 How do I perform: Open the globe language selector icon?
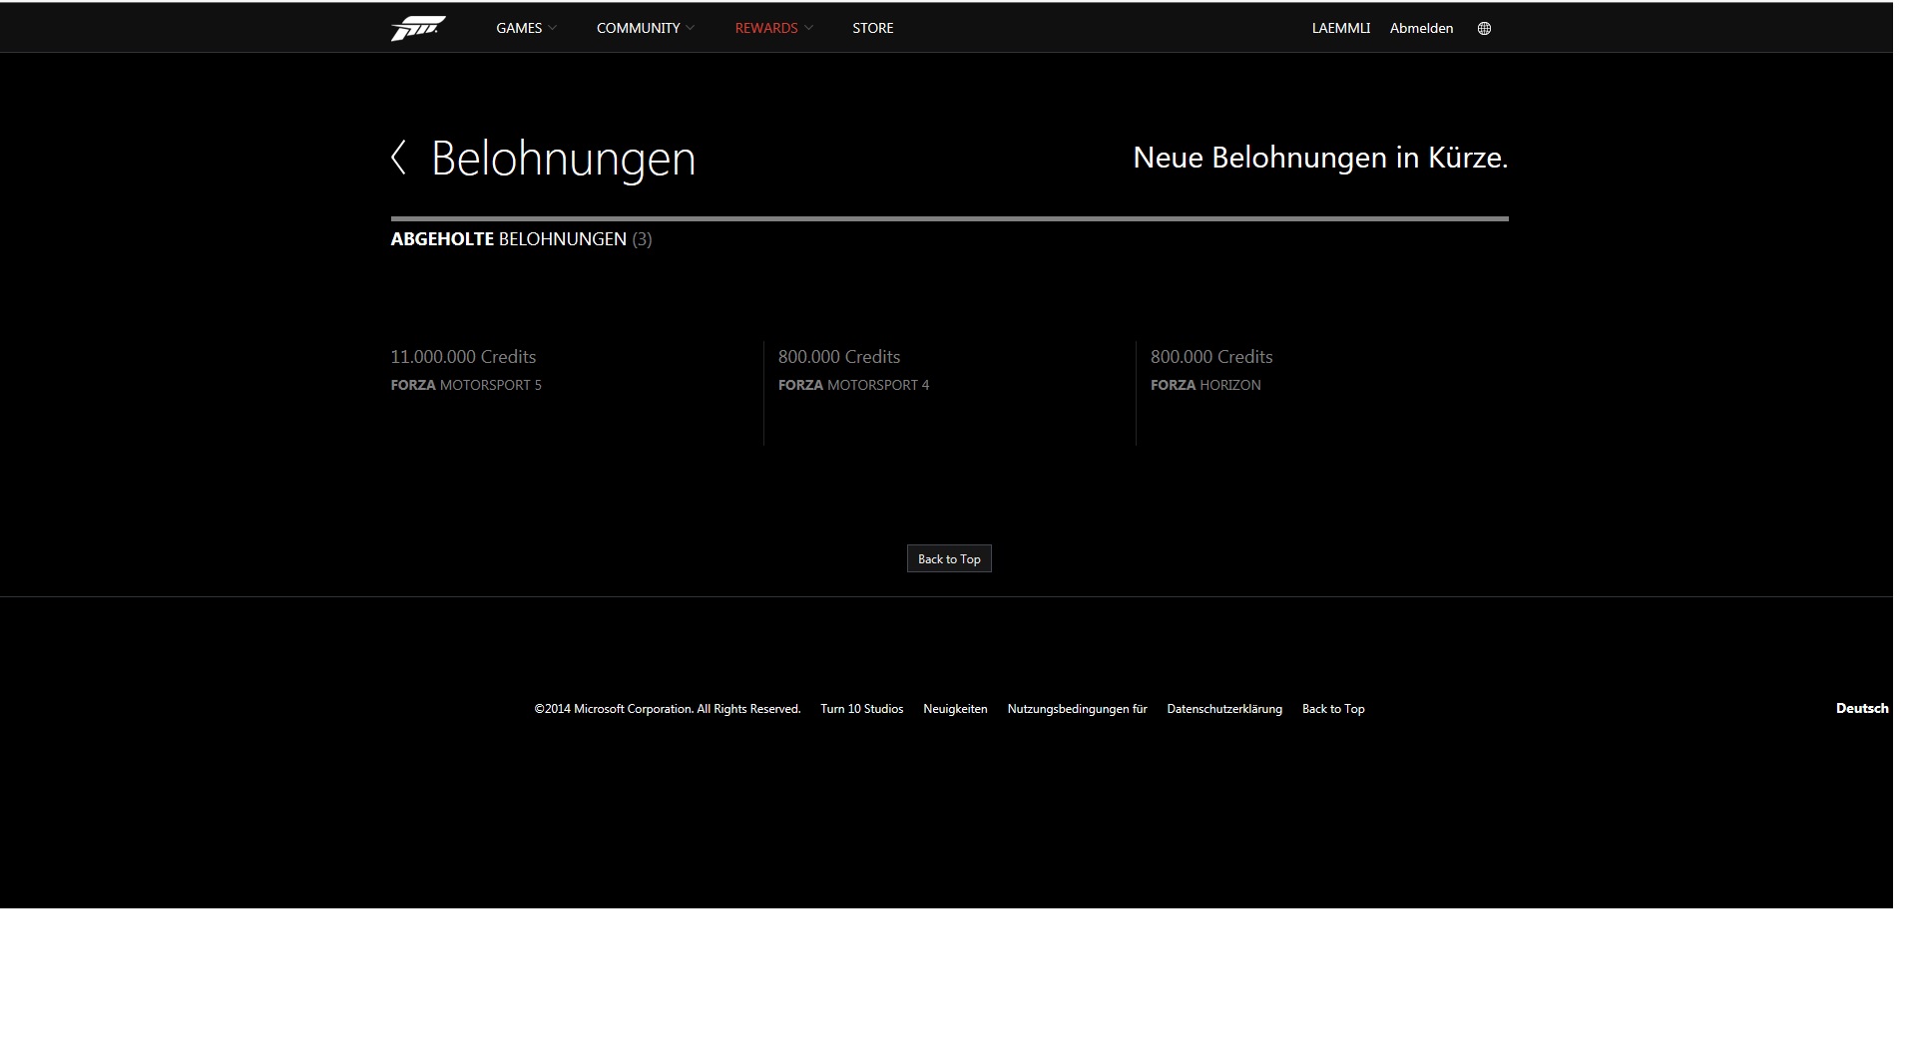point(1484,28)
